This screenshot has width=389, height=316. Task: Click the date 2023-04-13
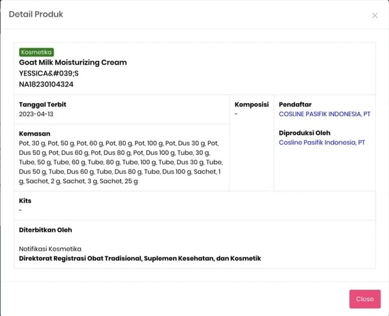(36, 114)
